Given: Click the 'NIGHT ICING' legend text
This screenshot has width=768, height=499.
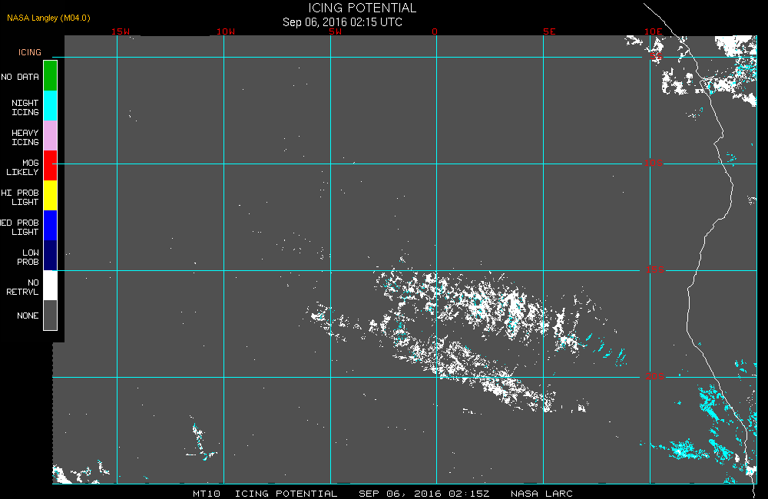Looking at the screenshot, I should coord(25,107).
